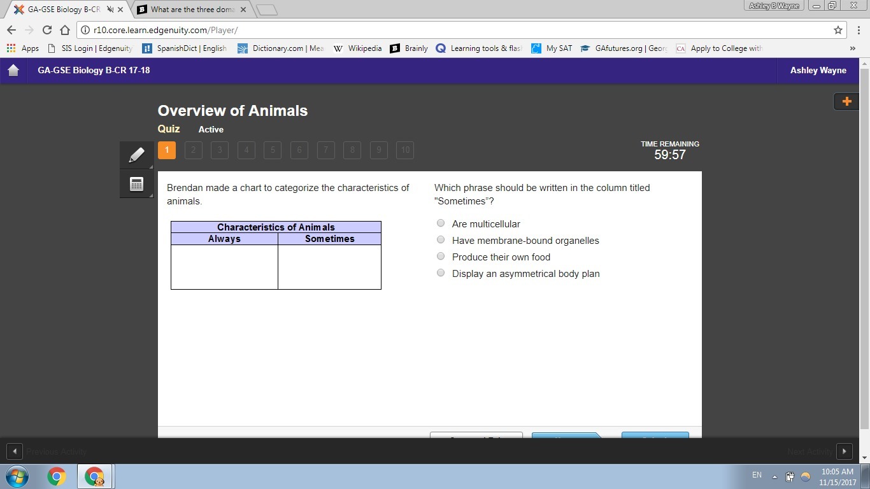Go to the Edgenuity home icon
This screenshot has height=489, width=870.
[13, 70]
